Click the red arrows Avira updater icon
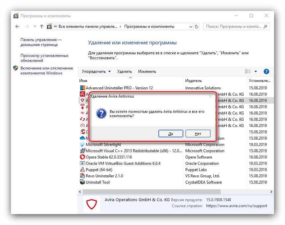This screenshot has height=225, width=285. (x=83, y=119)
